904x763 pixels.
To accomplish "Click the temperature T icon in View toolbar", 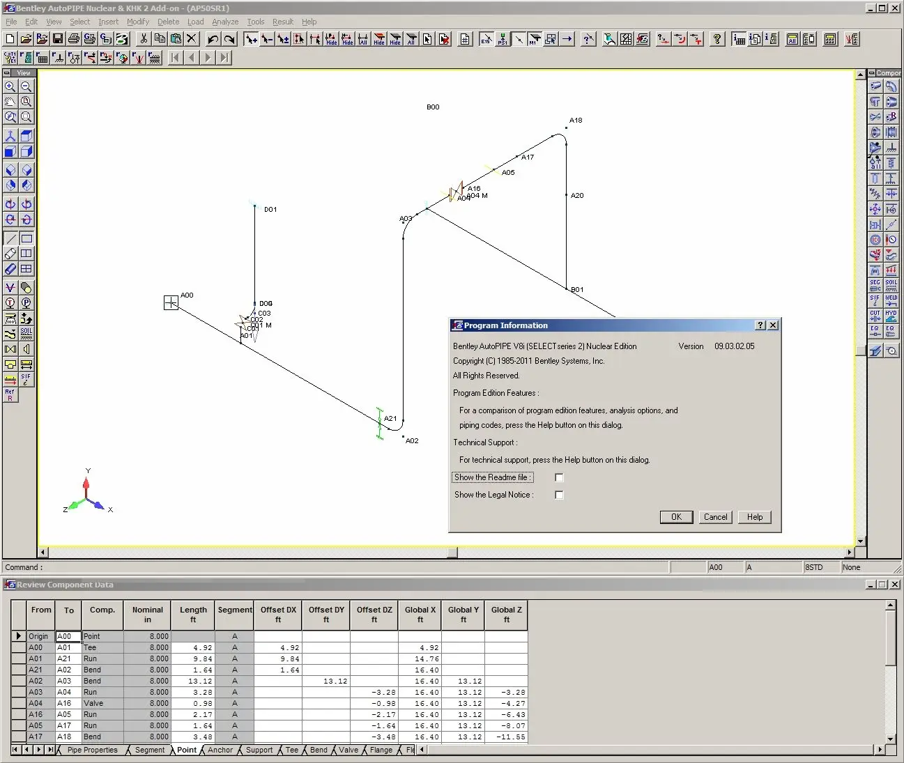I will tap(10, 303).
